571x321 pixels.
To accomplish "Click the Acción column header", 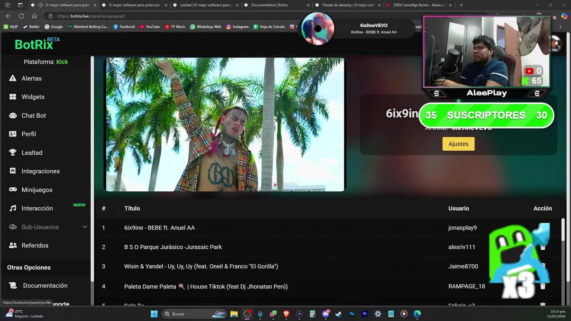I will tap(542, 208).
